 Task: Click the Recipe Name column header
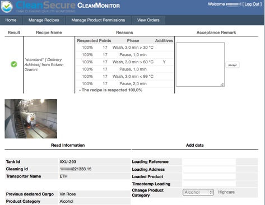[49, 32]
